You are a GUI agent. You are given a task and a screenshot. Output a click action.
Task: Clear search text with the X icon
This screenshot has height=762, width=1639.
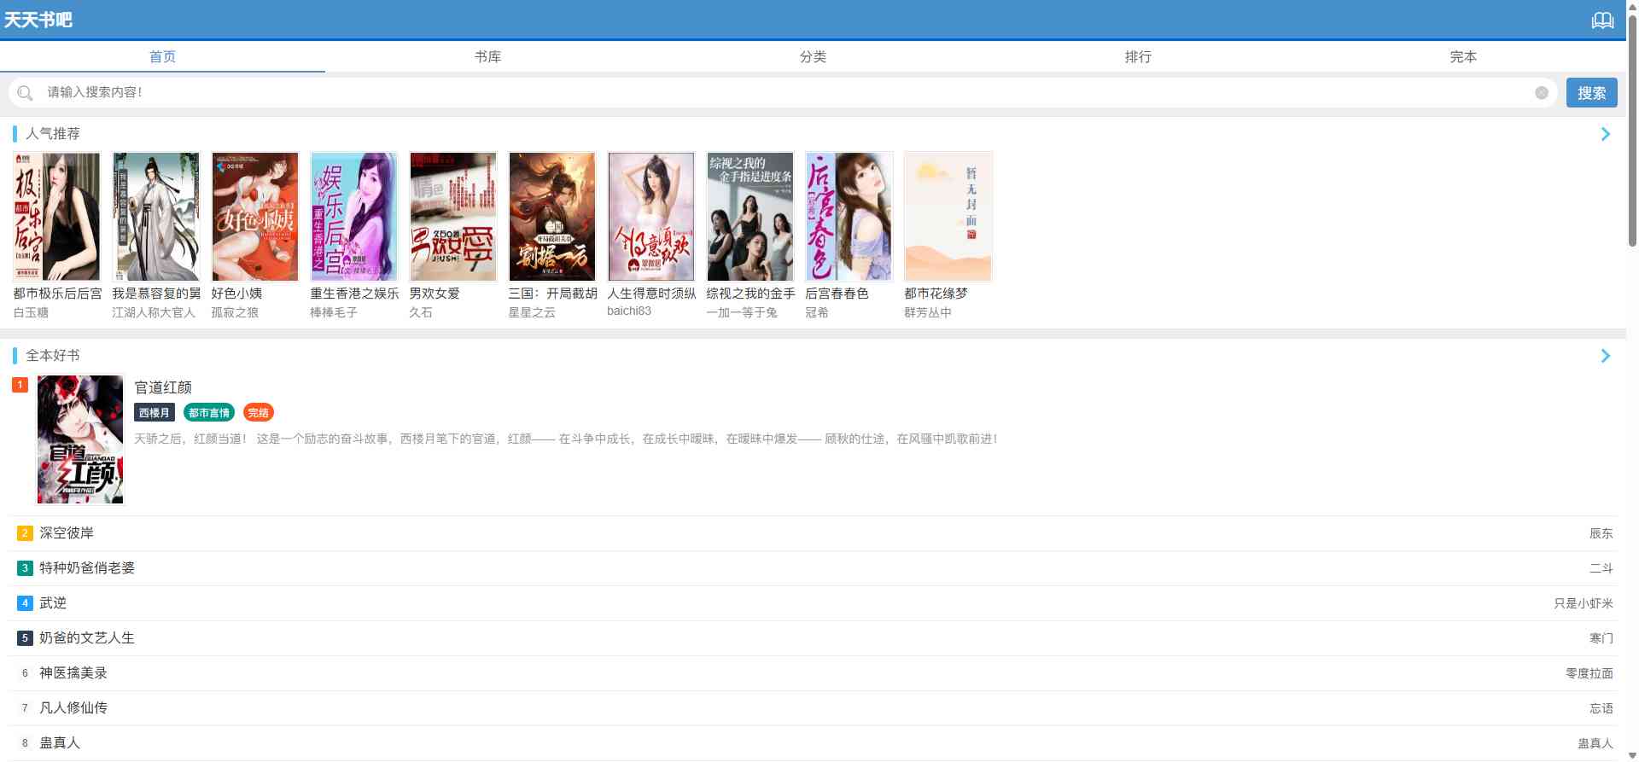(1541, 93)
